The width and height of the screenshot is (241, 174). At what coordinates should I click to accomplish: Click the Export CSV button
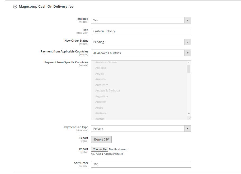(x=101, y=139)
